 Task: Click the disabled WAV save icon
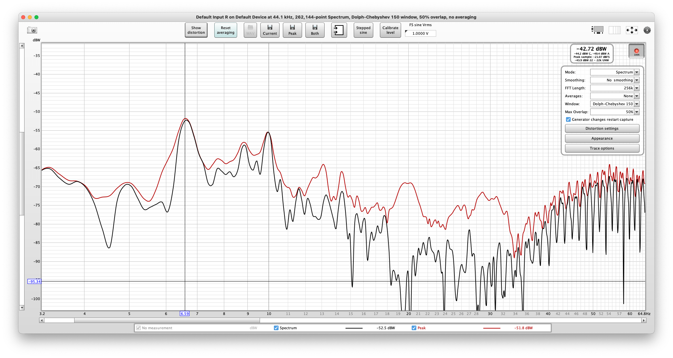(x=250, y=30)
